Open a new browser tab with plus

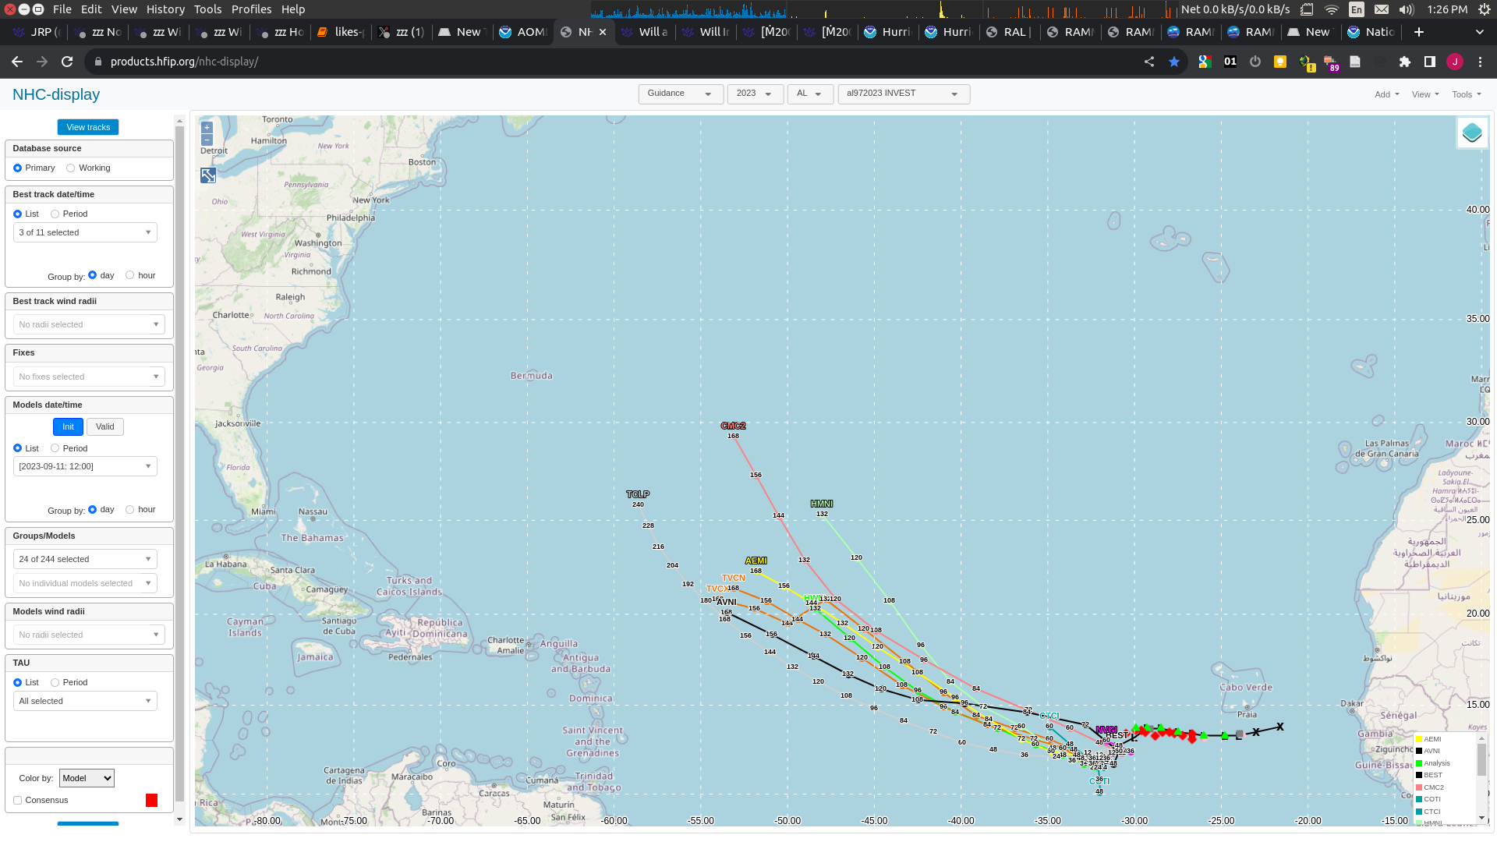pos(1419,32)
